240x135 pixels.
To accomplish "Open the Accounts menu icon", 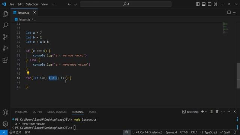I will click(x=5, y=112).
